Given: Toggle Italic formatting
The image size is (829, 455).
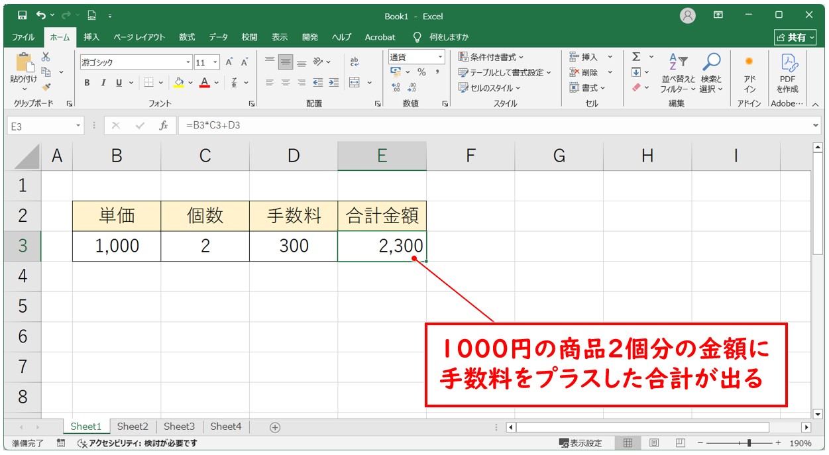Looking at the screenshot, I should 103,83.
